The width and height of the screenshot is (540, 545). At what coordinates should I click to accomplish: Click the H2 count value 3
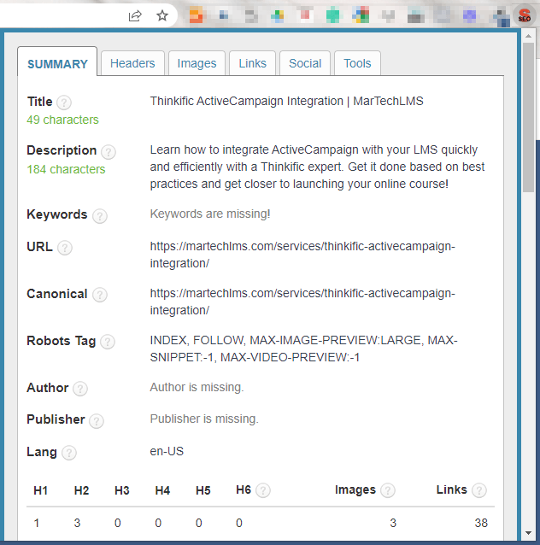[x=77, y=523]
